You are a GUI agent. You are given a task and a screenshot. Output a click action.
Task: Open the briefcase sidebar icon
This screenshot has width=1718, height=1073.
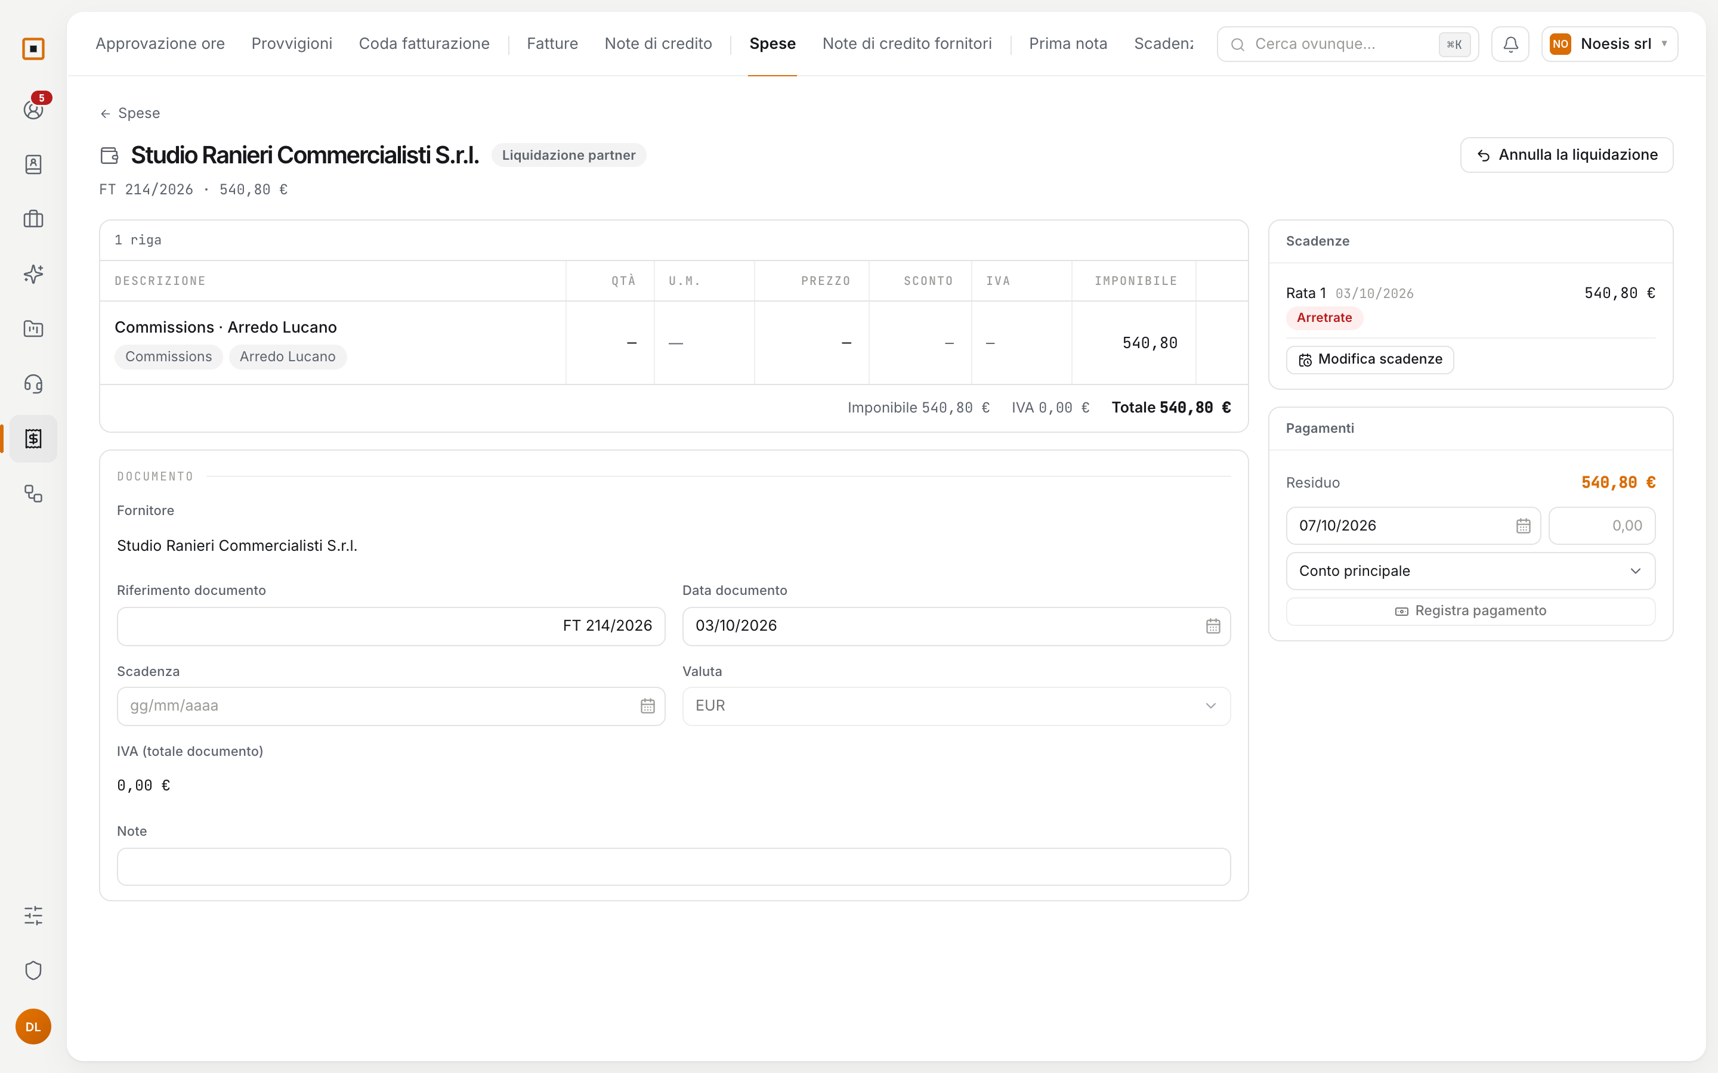tap(33, 219)
